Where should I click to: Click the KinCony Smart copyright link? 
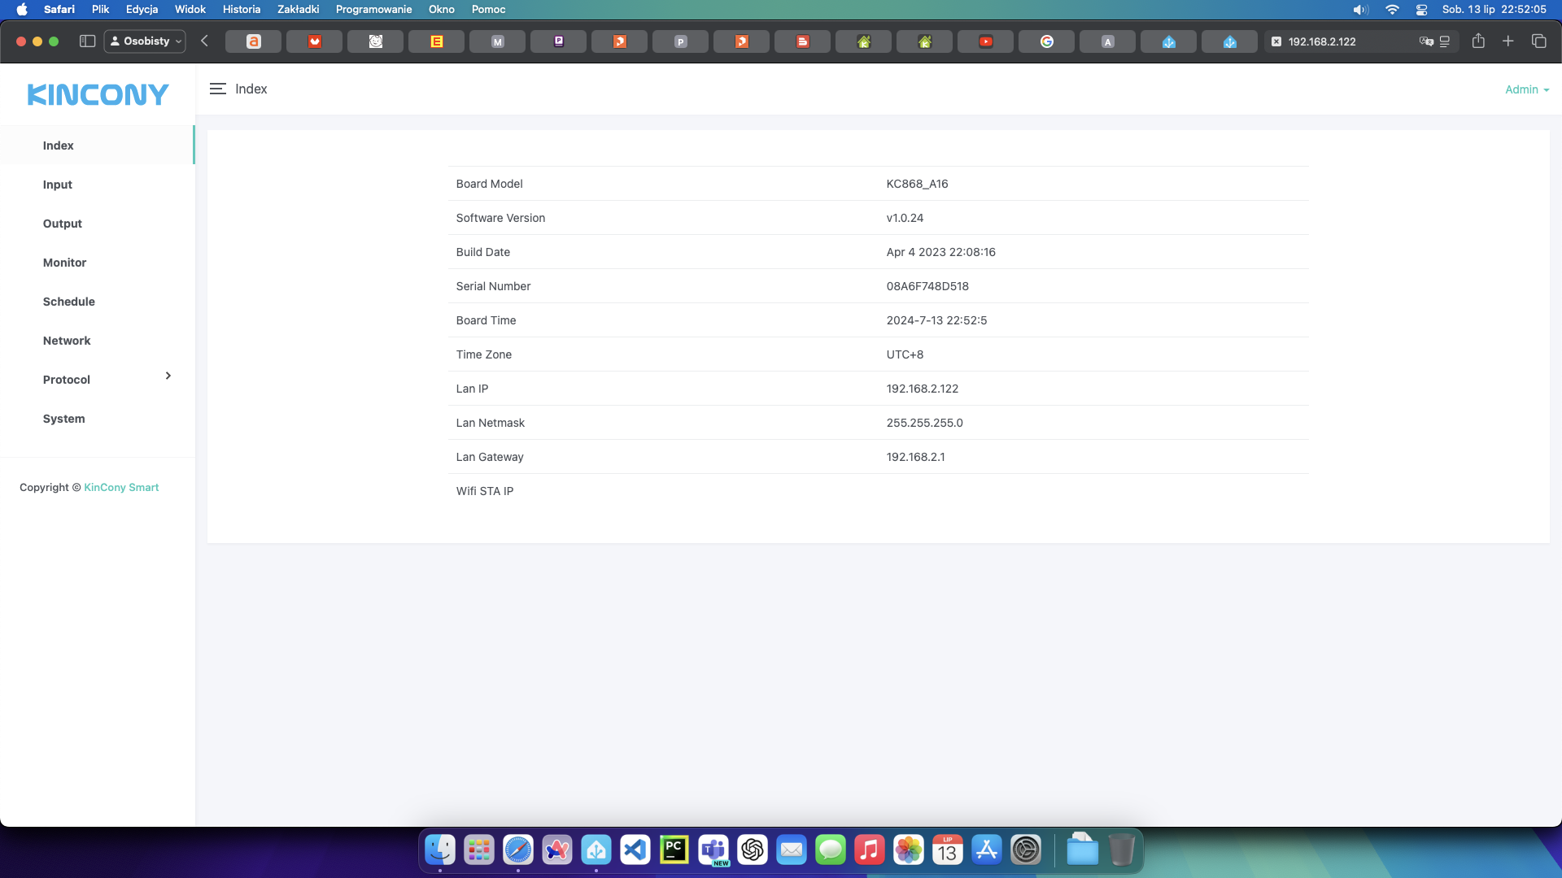tap(121, 488)
